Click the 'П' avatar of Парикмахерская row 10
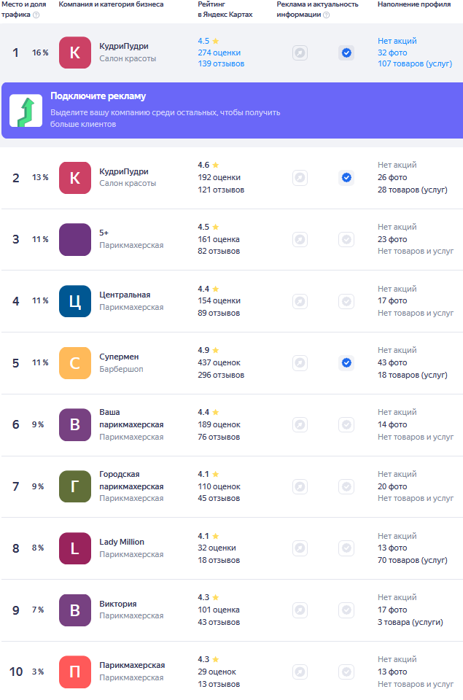The image size is (463, 700). [75, 672]
